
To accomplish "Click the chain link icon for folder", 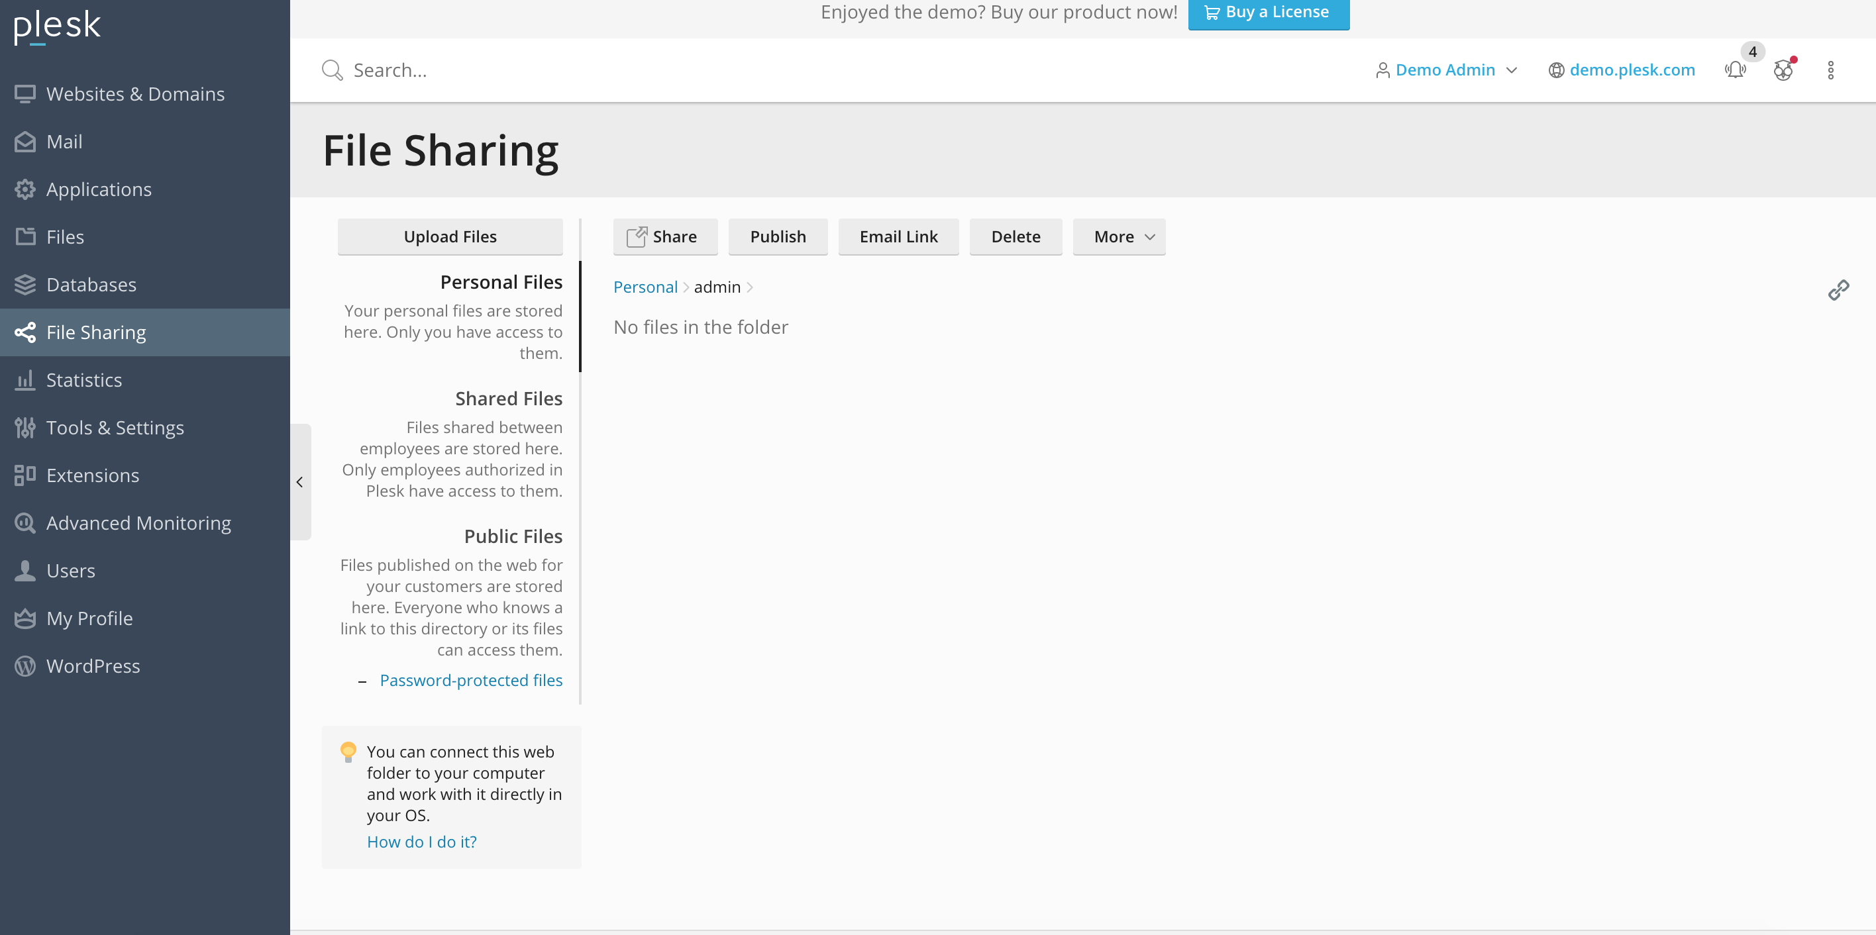I will point(1838,290).
